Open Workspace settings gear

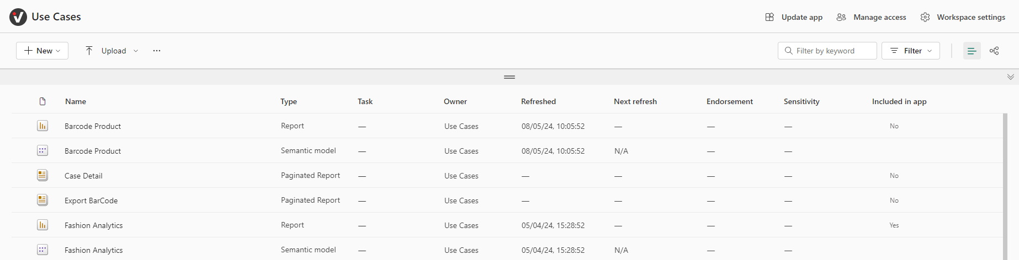[x=925, y=17]
